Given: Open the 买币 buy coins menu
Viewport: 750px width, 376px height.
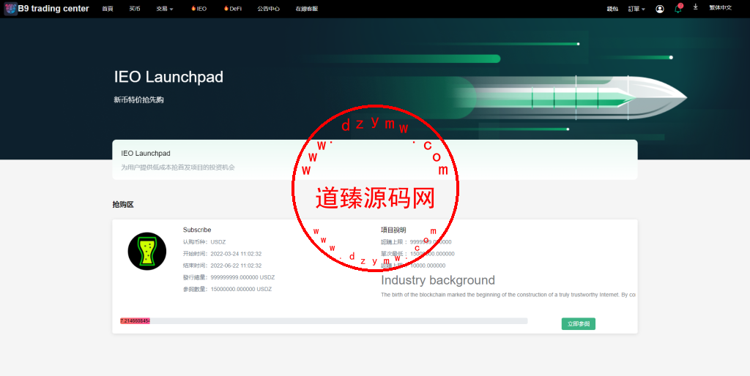Looking at the screenshot, I should click(x=135, y=9).
